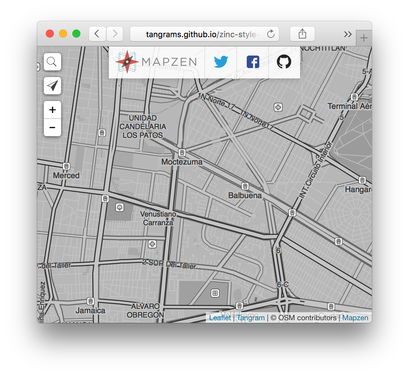Click the Jamaica metro station icon
Image resolution: width=409 pixels, height=376 pixels.
90,301
